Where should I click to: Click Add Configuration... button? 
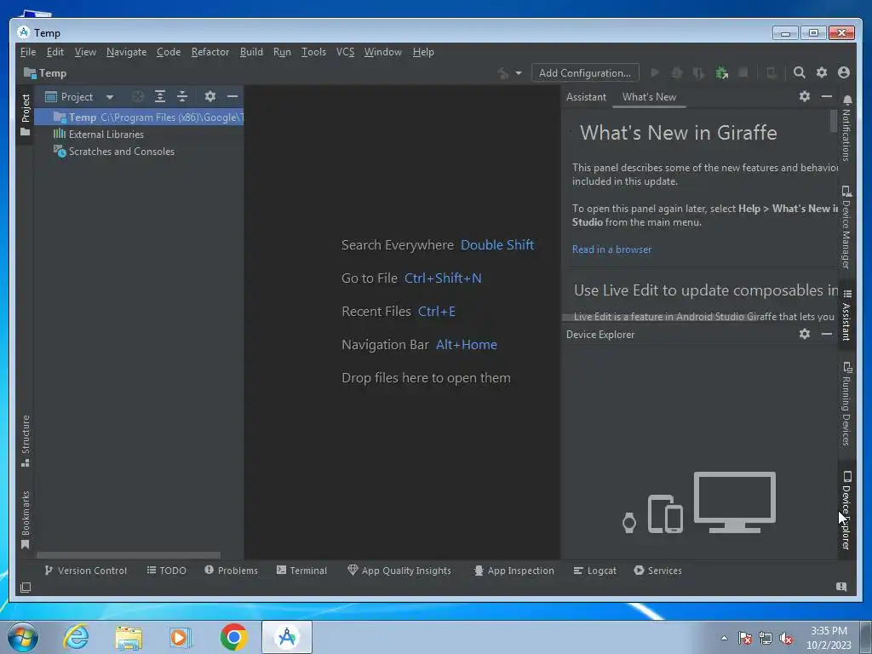coord(584,73)
